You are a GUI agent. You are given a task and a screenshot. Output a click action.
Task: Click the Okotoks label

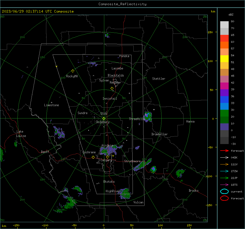109,182
